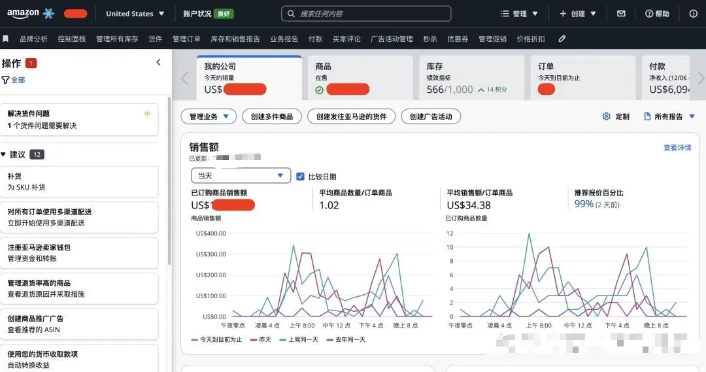
Task: Select the 商品 card tab
Action: (360, 77)
